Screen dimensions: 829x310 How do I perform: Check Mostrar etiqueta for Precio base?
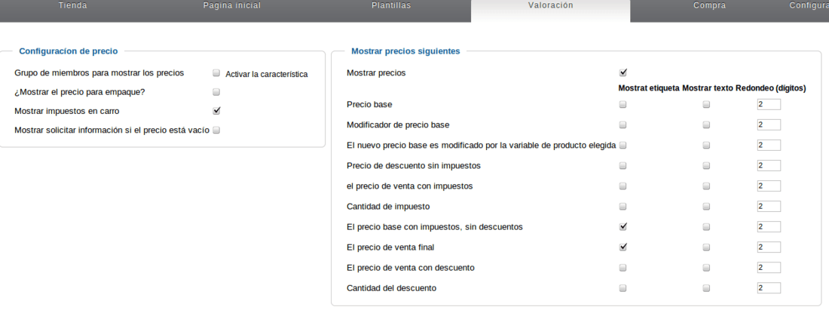tap(623, 105)
